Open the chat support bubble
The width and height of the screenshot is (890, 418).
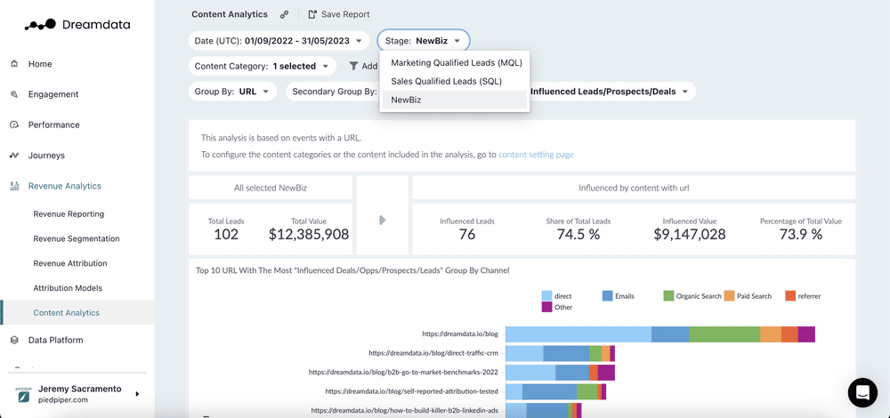(x=862, y=392)
